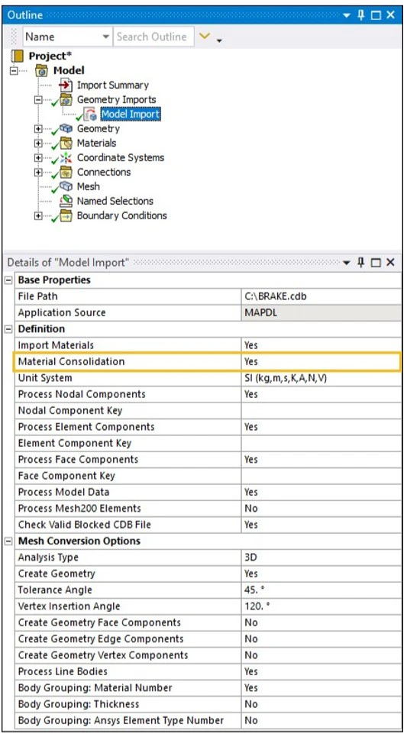Viewport: 407px width, 737px height.
Task: Open the Name filter dropdown
Action: click(105, 37)
